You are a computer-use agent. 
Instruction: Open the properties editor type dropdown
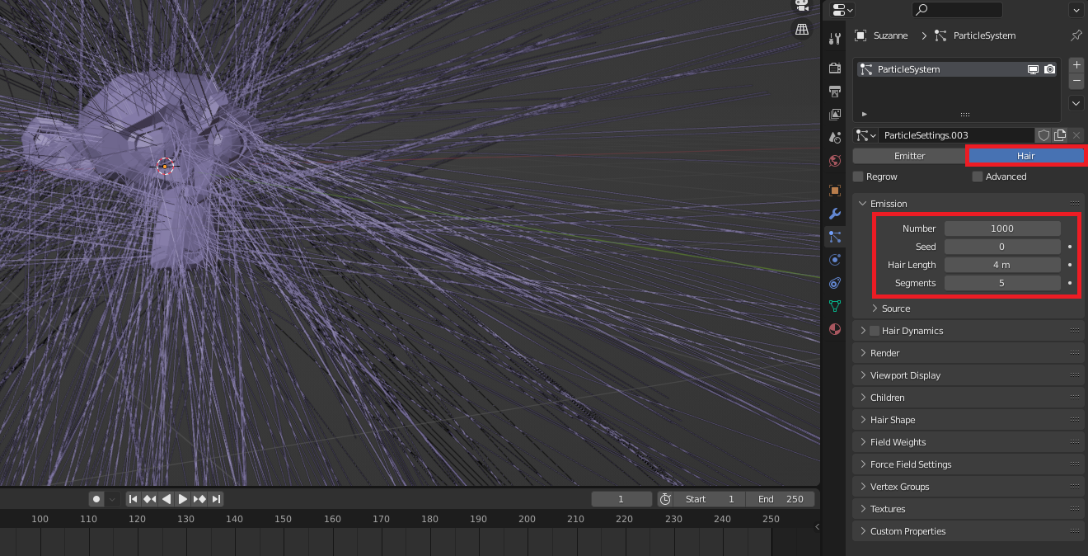[x=842, y=10]
